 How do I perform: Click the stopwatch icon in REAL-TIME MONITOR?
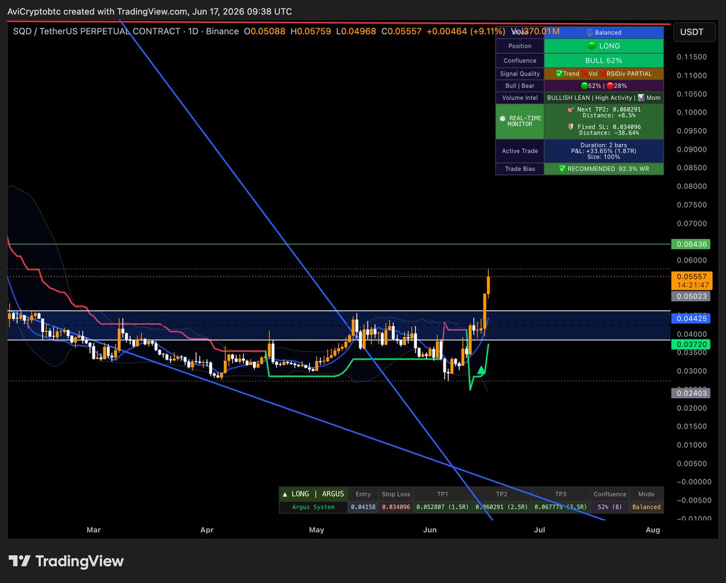click(x=502, y=118)
